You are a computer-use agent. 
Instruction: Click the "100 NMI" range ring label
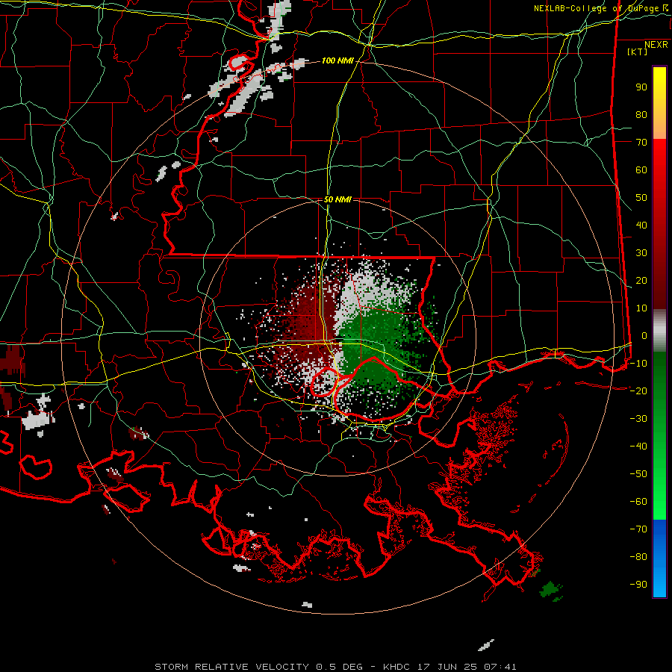pyautogui.click(x=337, y=61)
